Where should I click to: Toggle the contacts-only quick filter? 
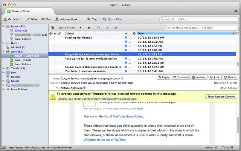(x=98, y=28)
